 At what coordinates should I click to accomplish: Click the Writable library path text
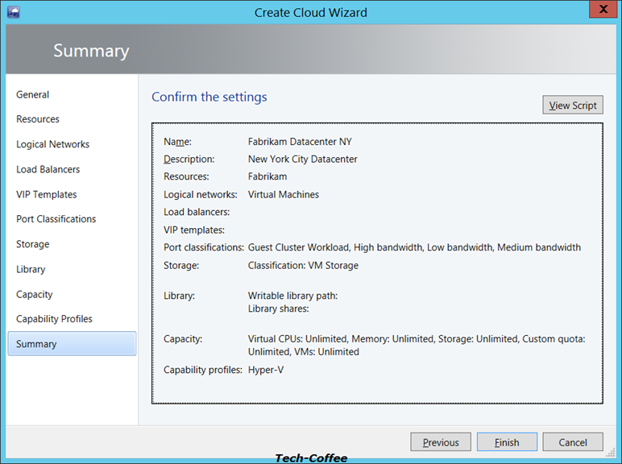292,296
